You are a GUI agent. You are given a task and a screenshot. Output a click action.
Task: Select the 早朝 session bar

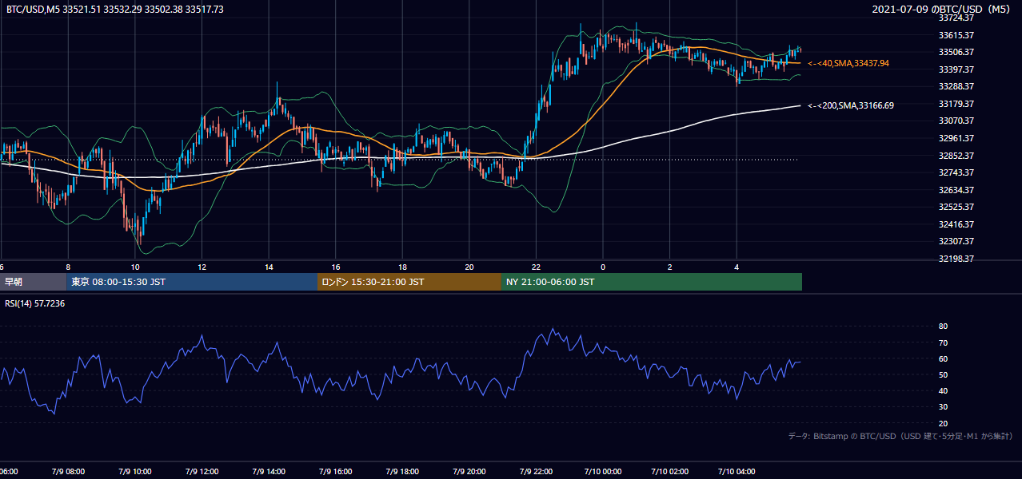point(33,282)
